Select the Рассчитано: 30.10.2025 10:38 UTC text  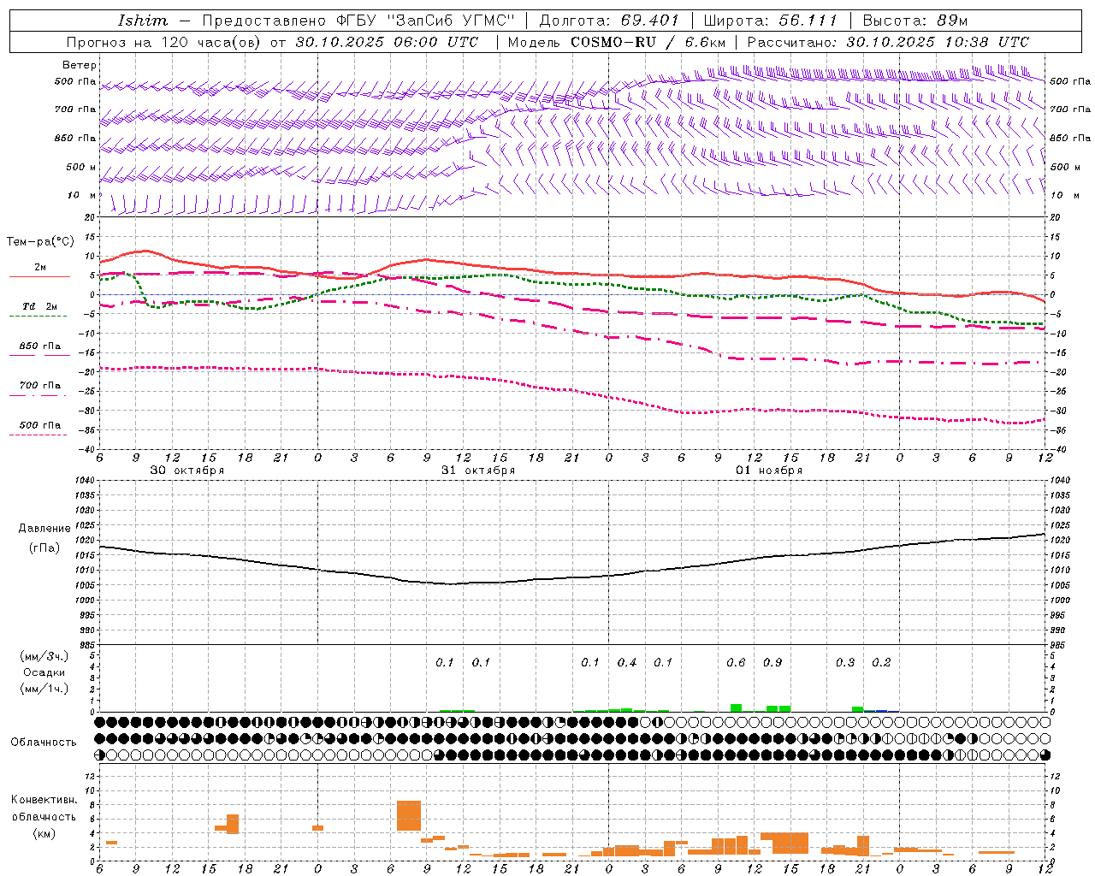pos(888,42)
